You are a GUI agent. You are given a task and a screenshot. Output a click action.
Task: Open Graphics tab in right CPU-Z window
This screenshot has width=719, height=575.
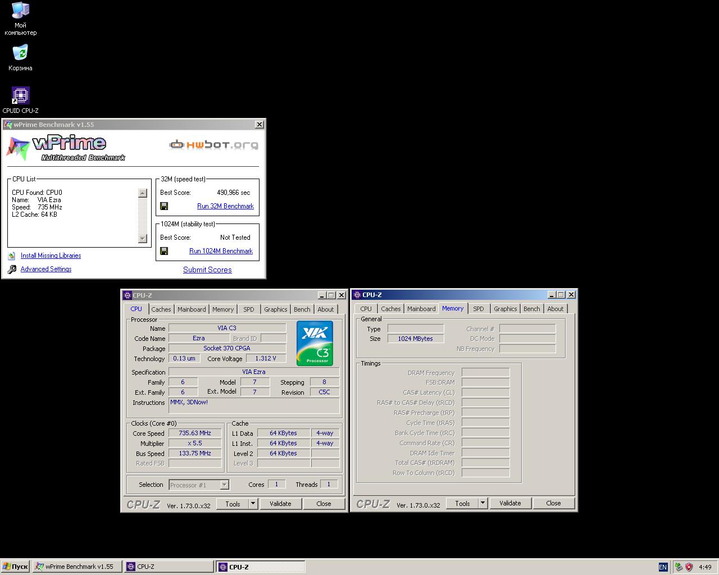pyautogui.click(x=506, y=309)
